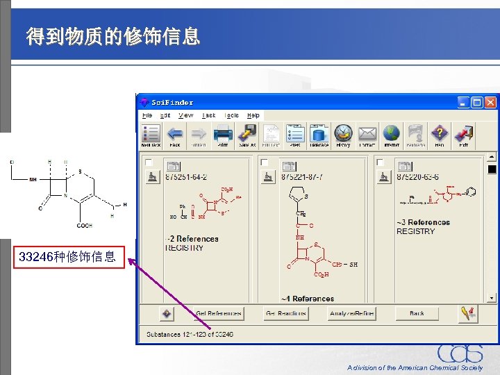Viewport: 500px width, 375px height.
Task: Open the reference detail icon above 875220-63-6
Action: coord(405,166)
